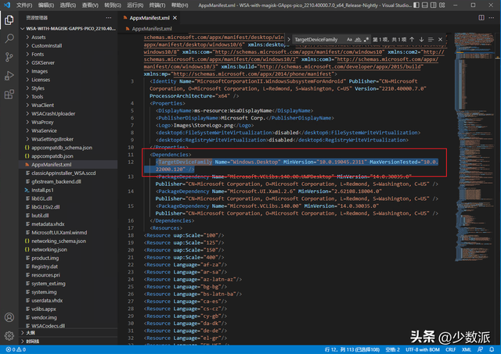The width and height of the screenshot is (501, 354).
Task: Select the AppxManifest.xml editor tab
Action: [150, 16]
